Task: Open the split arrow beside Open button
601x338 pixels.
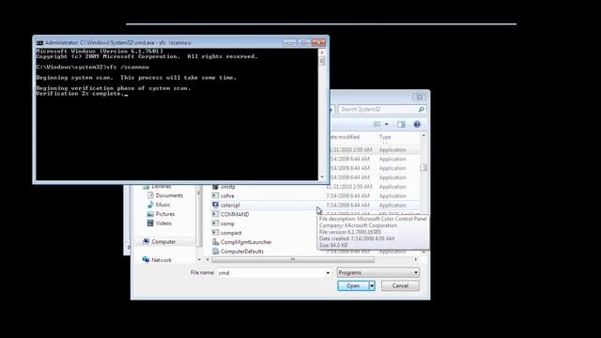Action: pos(372,285)
